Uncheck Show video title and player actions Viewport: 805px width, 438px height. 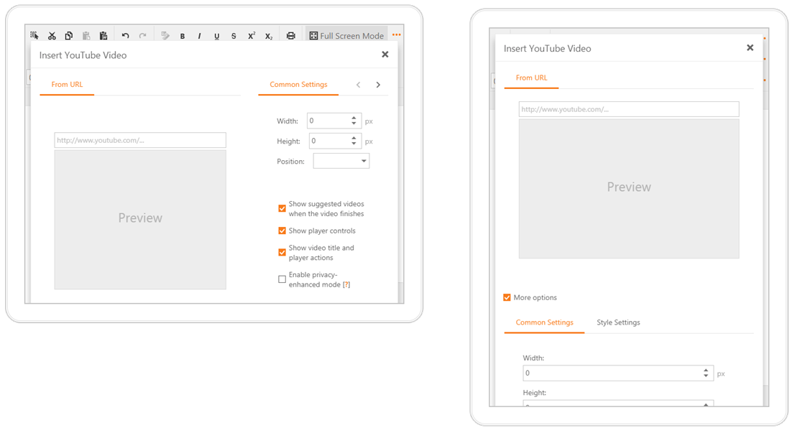click(x=282, y=252)
